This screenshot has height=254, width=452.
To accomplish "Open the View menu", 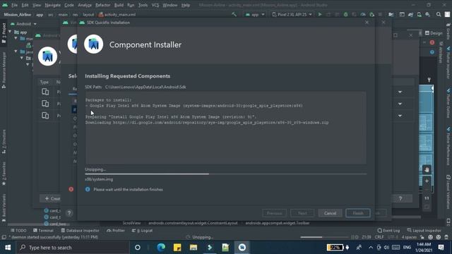I will click(x=37, y=5).
